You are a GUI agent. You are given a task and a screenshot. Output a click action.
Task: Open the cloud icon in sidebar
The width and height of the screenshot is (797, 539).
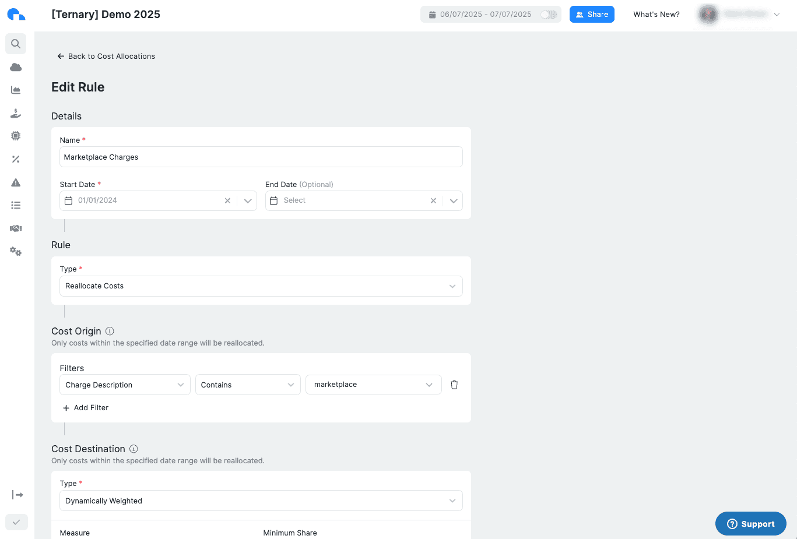[x=16, y=67]
